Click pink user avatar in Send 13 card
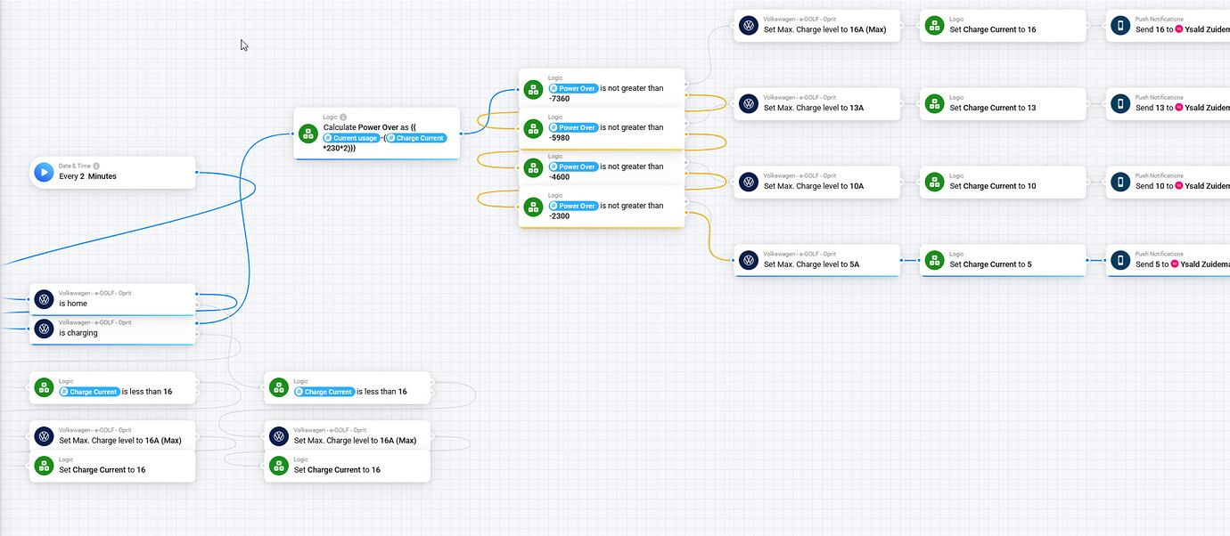This screenshot has height=536, width=1230. click(1179, 108)
